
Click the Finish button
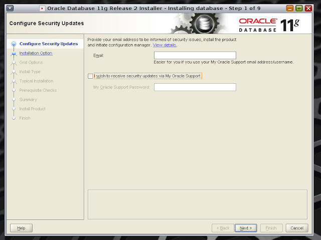coord(271,228)
